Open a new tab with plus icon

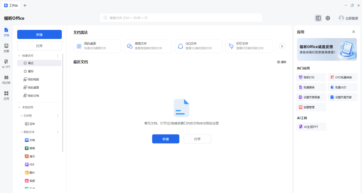(x=25, y=5)
